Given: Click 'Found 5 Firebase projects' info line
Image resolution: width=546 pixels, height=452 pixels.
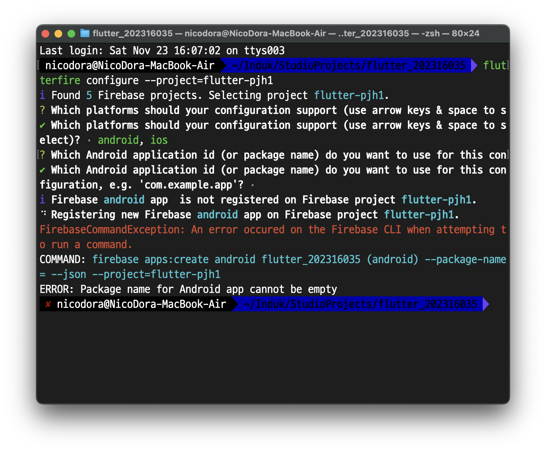Looking at the screenshot, I should pos(214,95).
